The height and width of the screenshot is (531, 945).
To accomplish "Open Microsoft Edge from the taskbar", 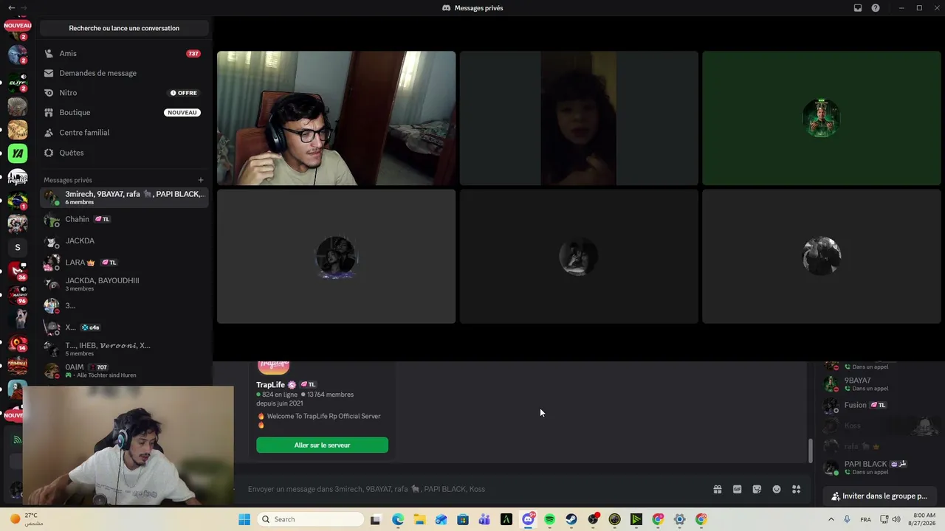I will [398, 519].
